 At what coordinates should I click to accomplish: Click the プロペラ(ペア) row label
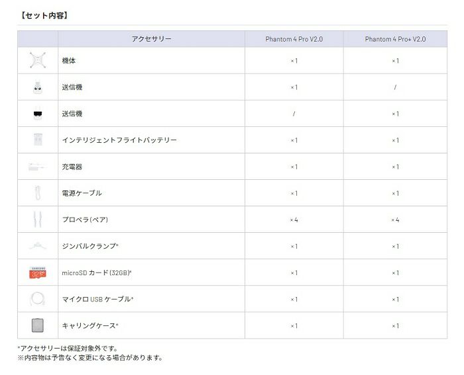point(86,220)
